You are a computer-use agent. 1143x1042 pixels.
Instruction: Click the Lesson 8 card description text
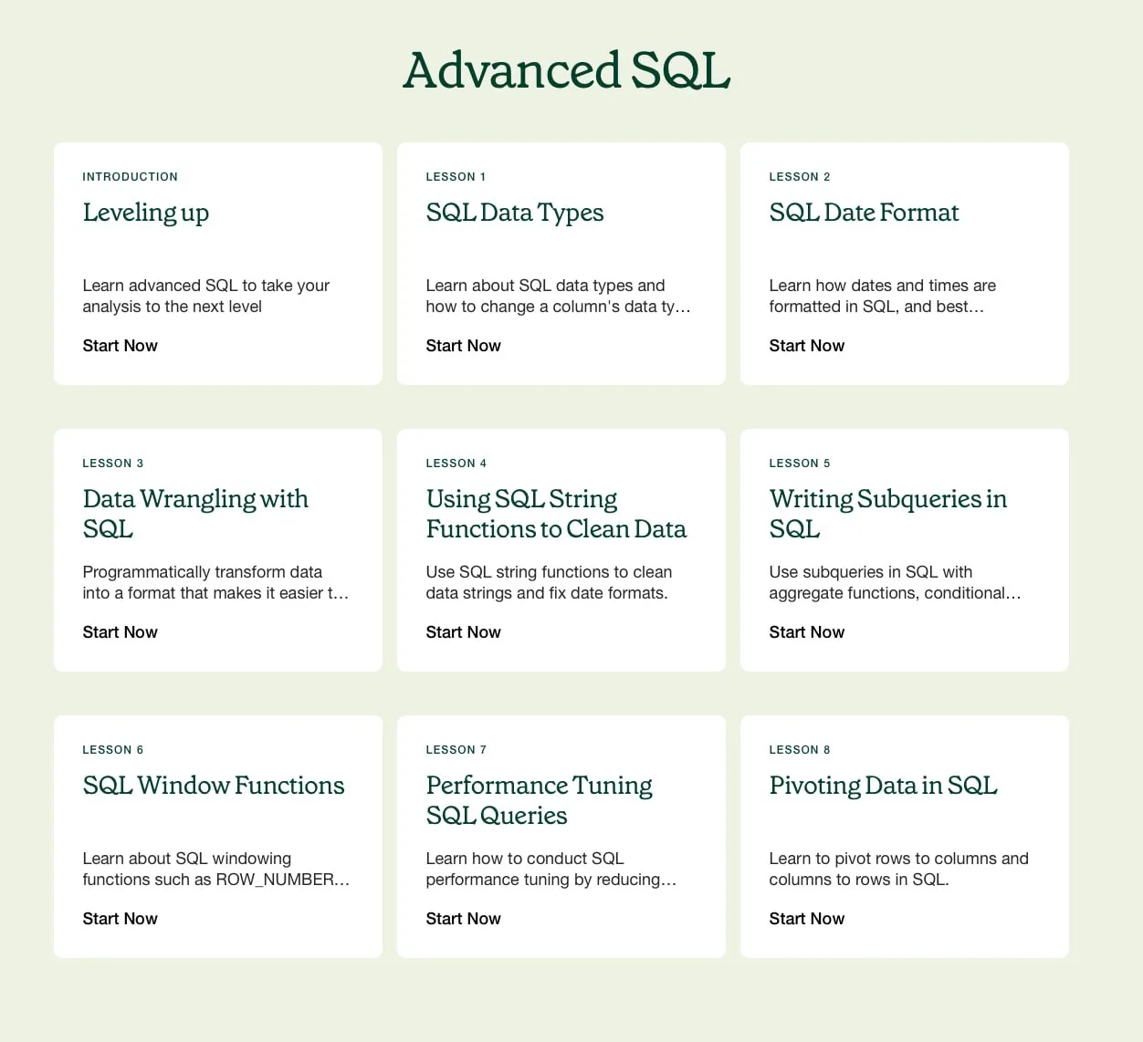click(x=898, y=869)
